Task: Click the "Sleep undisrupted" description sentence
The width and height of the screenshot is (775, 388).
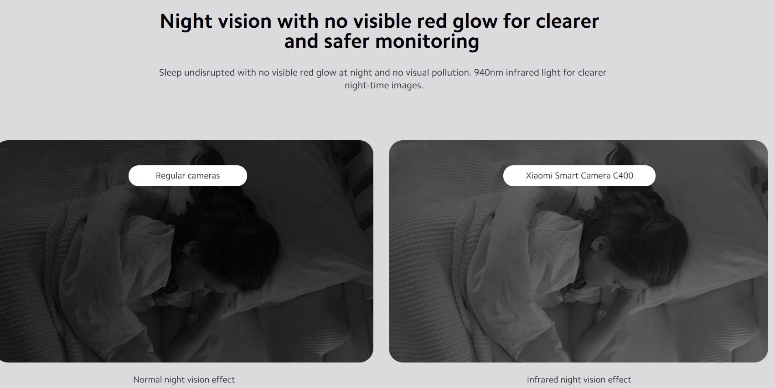Action: [x=315, y=72]
